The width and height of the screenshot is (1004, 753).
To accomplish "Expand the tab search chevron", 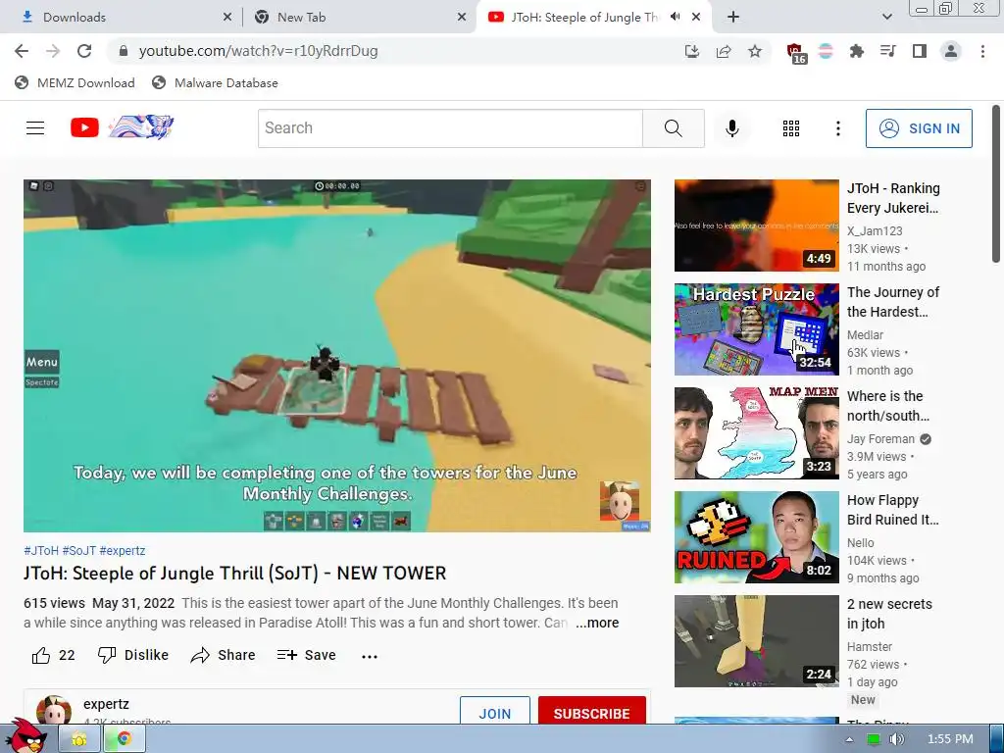I will point(886,18).
